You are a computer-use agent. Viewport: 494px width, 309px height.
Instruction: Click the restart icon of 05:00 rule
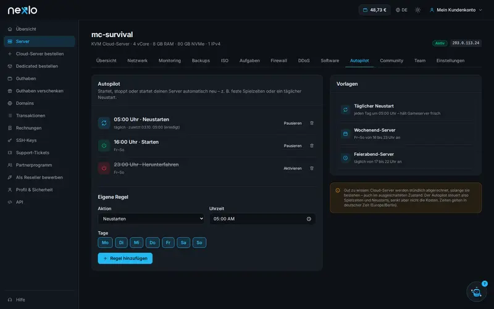coord(104,123)
